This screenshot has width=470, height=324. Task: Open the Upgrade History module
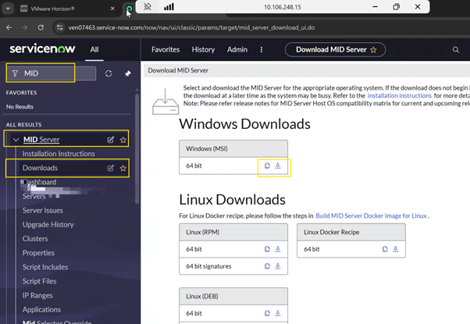[48, 225]
